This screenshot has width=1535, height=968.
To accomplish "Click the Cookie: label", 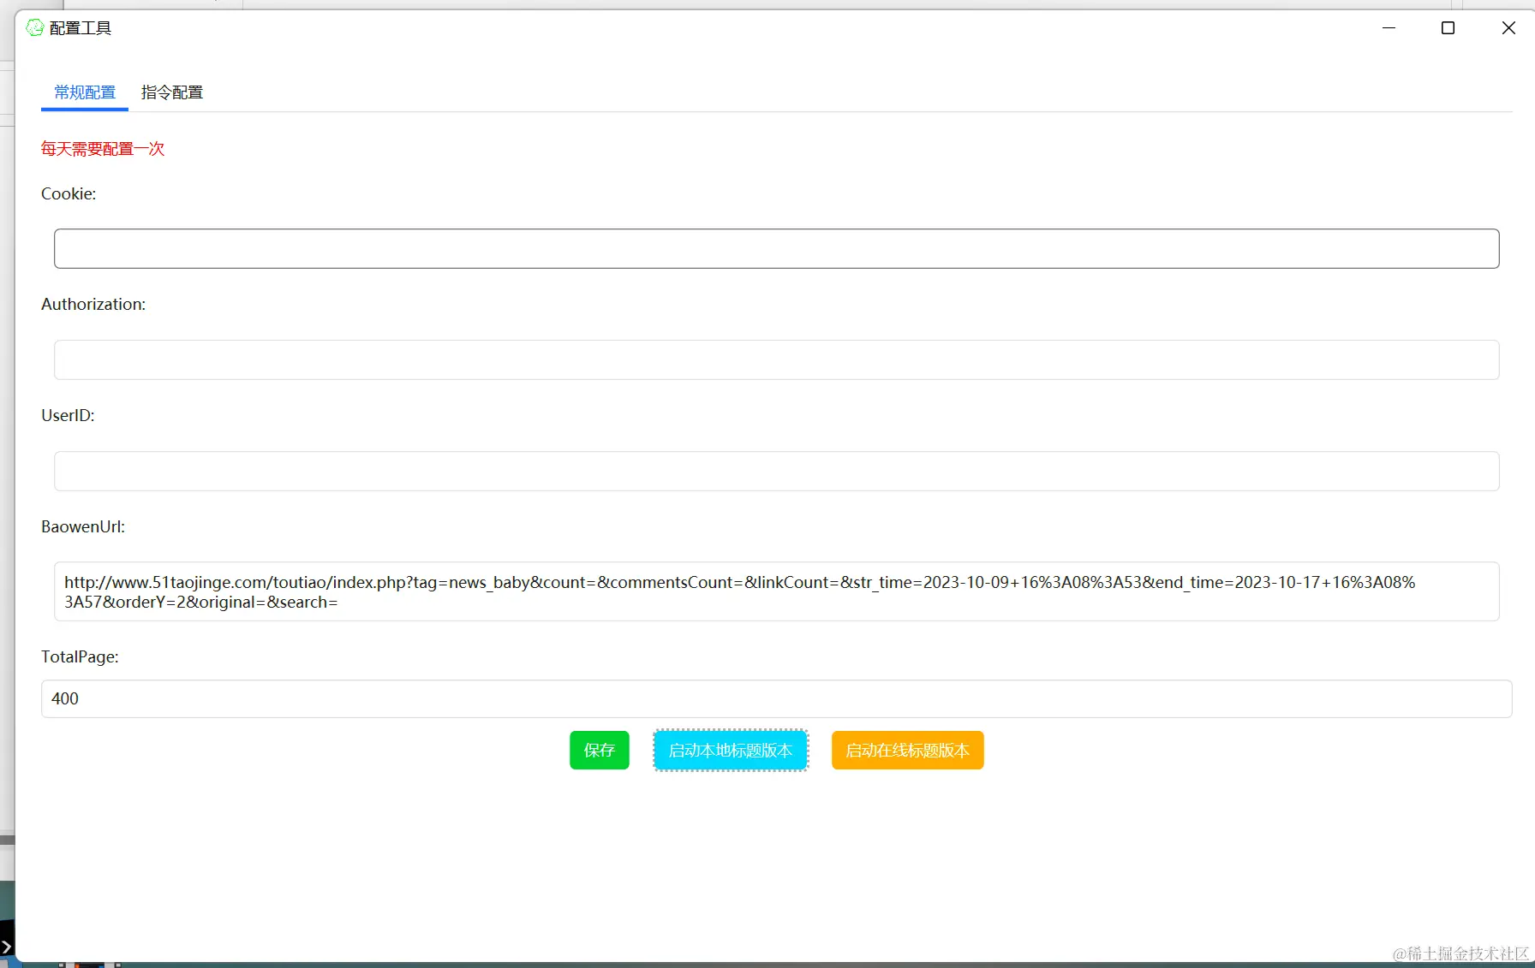I will 69,194.
